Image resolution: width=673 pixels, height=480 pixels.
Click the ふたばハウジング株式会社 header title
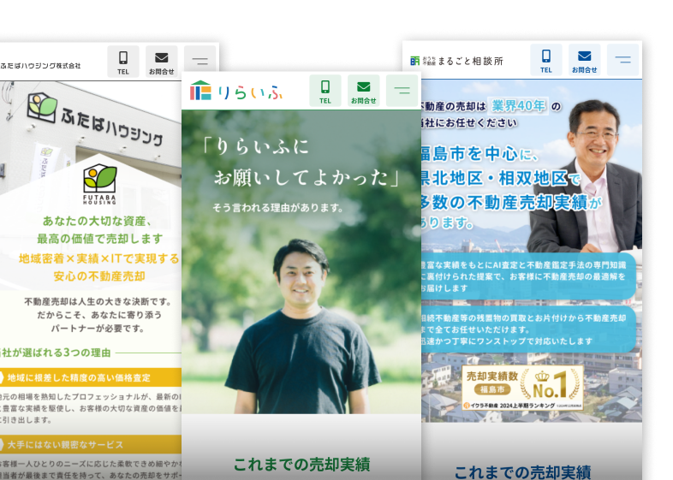pos(40,65)
